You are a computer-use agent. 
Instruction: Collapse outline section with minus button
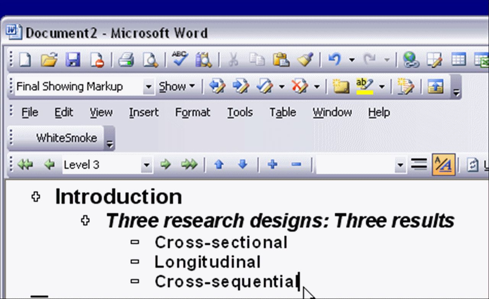(x=296, y=165)
